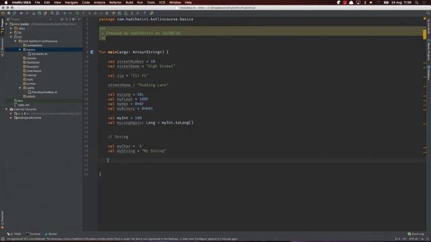Toggle the Maven Projects side tab
The height and width of the screenshot is (242, 431).
[428, 50]
